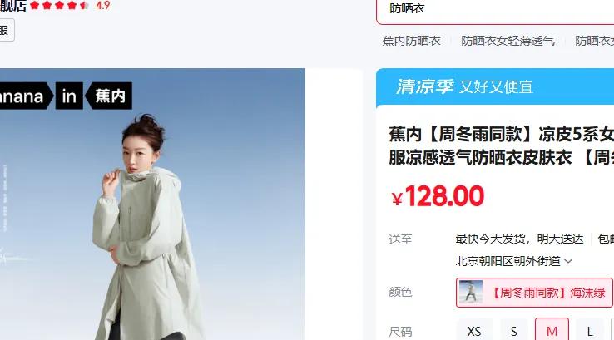Click the product title text
The height and width of the screenshot is (340, 614).
pos(501,146)
